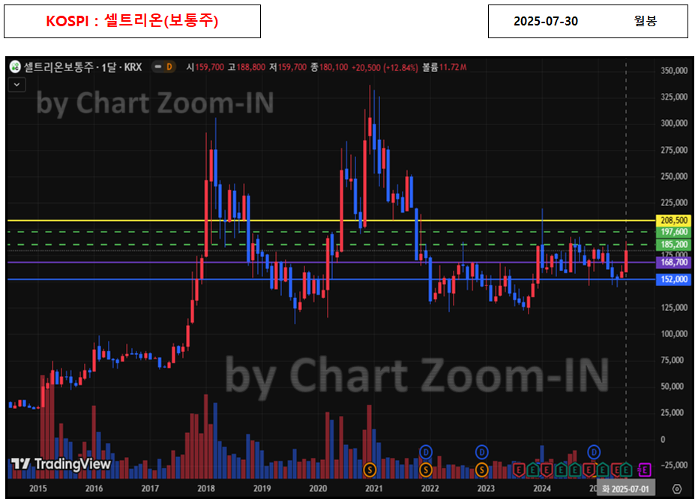Click the high value 고188,800

coord(247,67)
